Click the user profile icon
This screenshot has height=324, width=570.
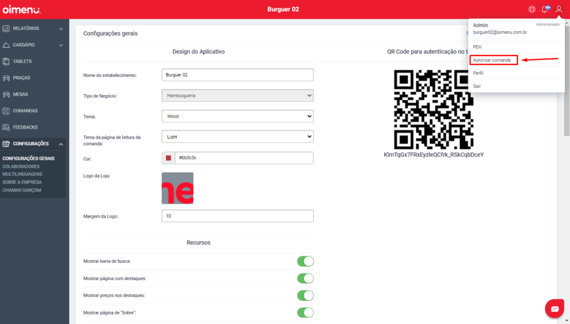point(559,9)
